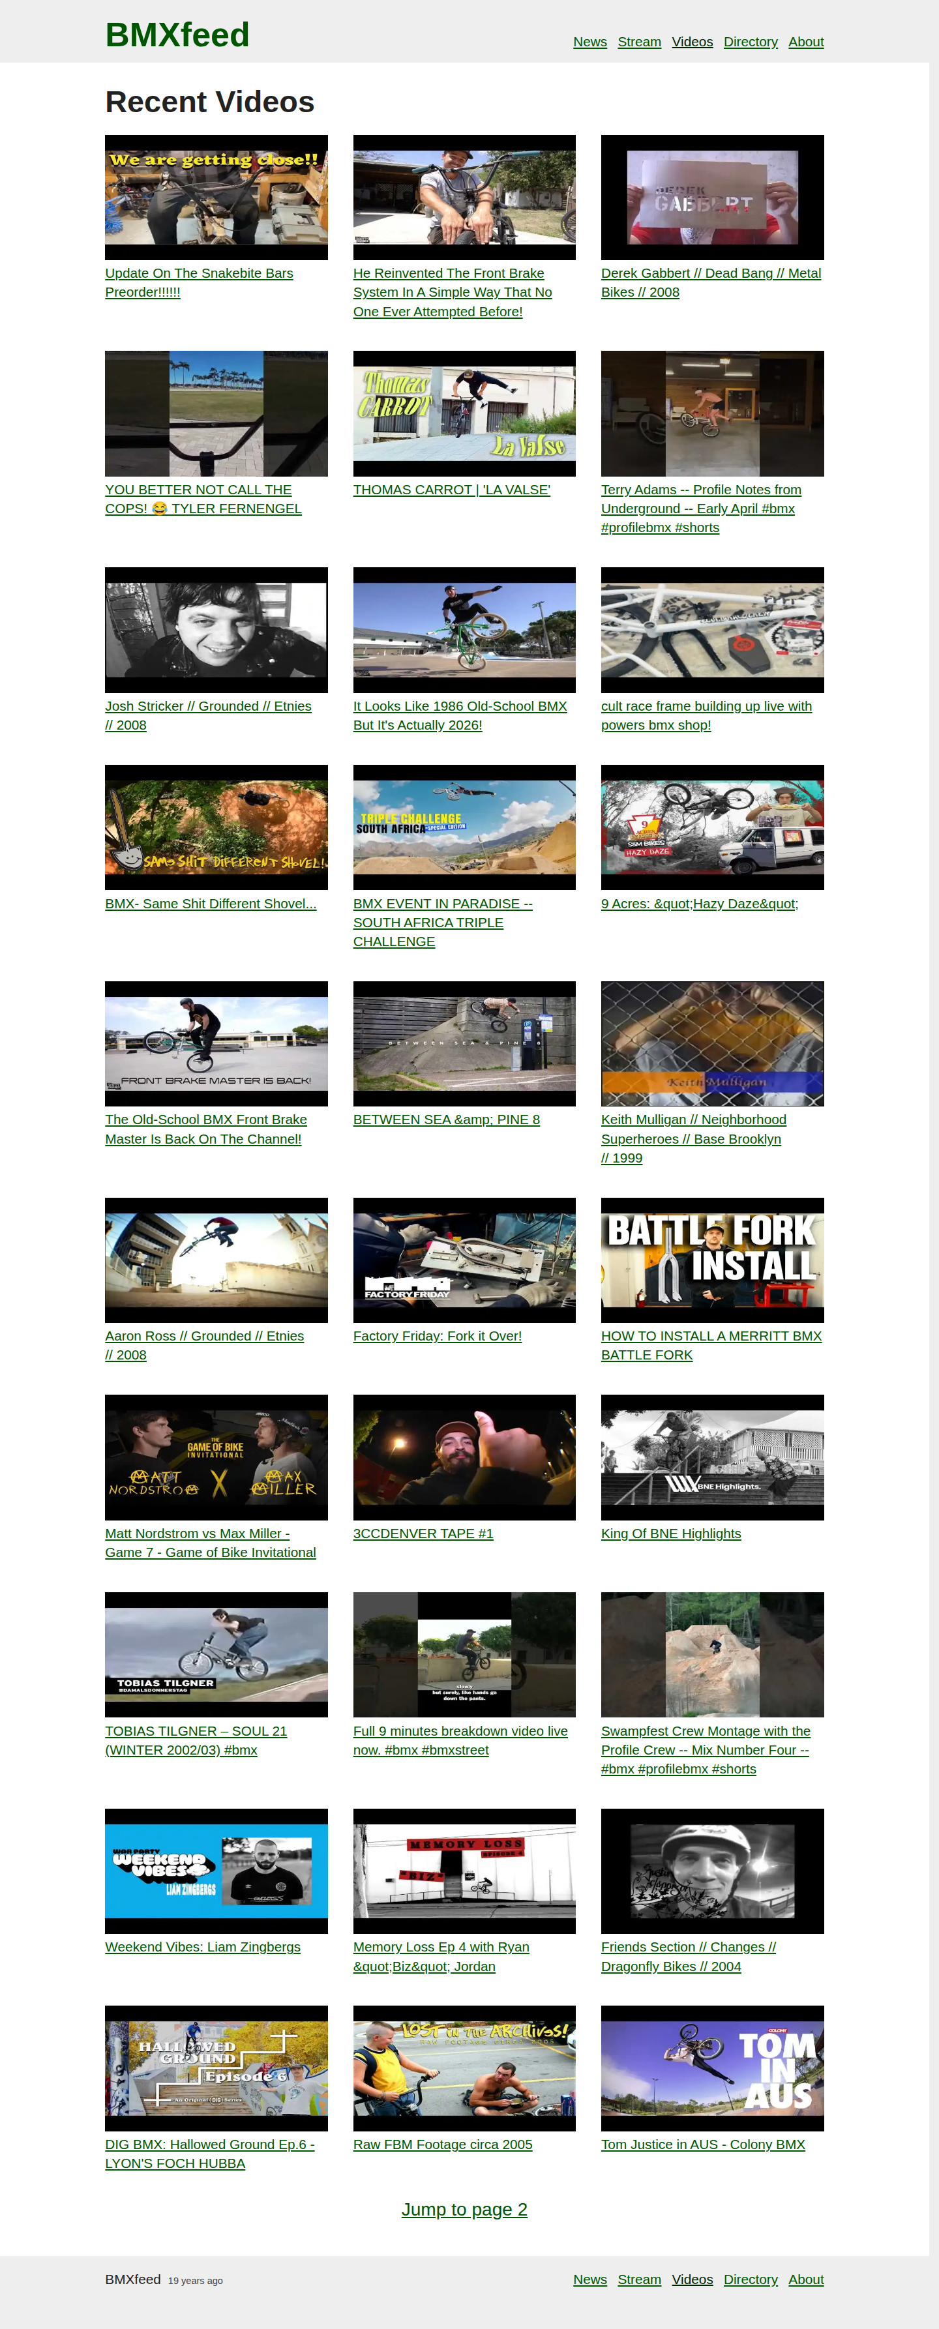Open the '3CCDENVER TAPE #1' video link
This screenshot has width=939, height=2329.
point(423,1534)
